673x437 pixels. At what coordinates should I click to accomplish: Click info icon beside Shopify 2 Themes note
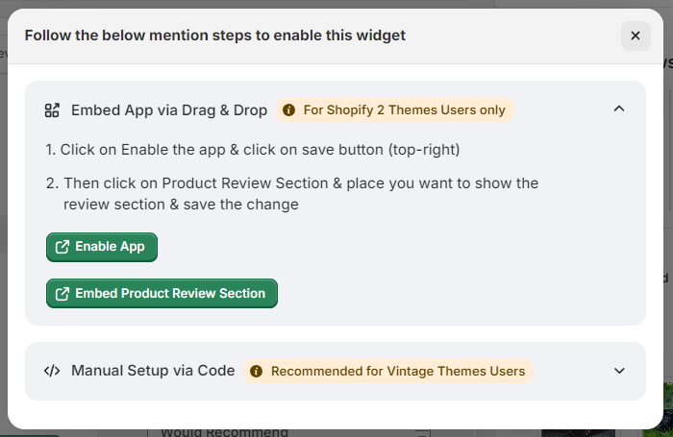click(x=288, y=110)
